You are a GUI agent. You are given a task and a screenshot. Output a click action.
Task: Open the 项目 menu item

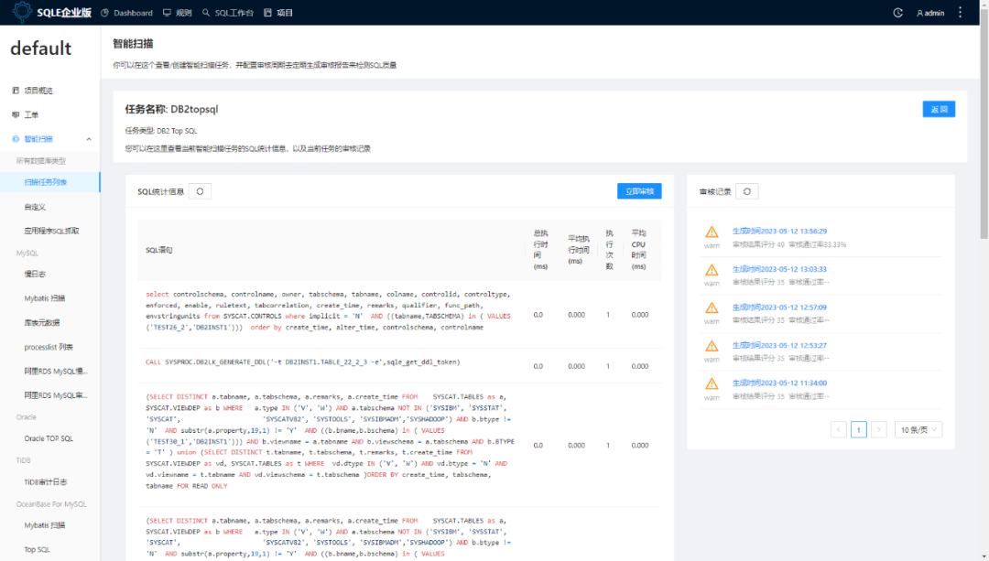coord(278,13)
